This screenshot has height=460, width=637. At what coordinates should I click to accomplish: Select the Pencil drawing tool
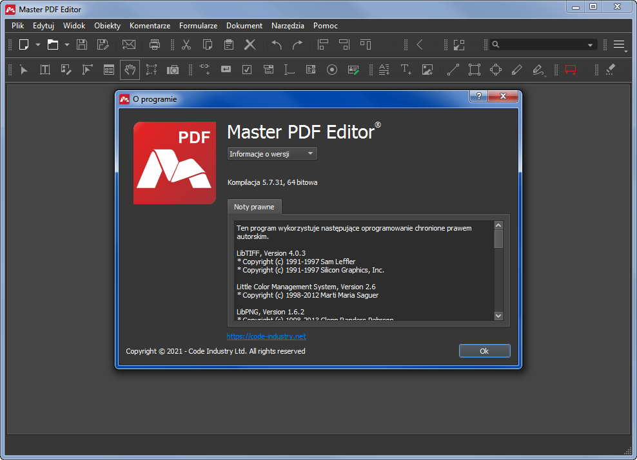(516, 70)
